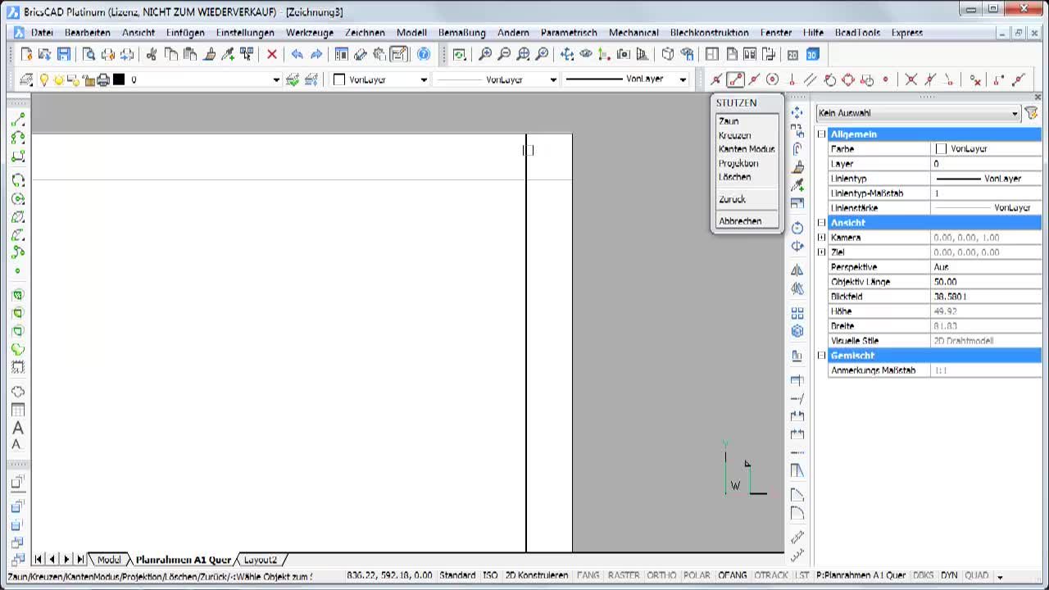The height and width of the screenshot is (590, 1049).
Task: Open the Layer manager icon
Action: coord(25,79)
